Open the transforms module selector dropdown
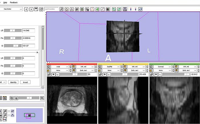This screenshot has height=124, width=200. click(11, 9)
